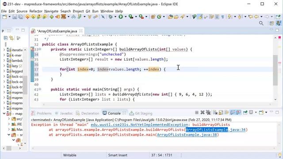283x159 pixels.
Task: Click the Open Type folder icon
Action: coord(170,17)
